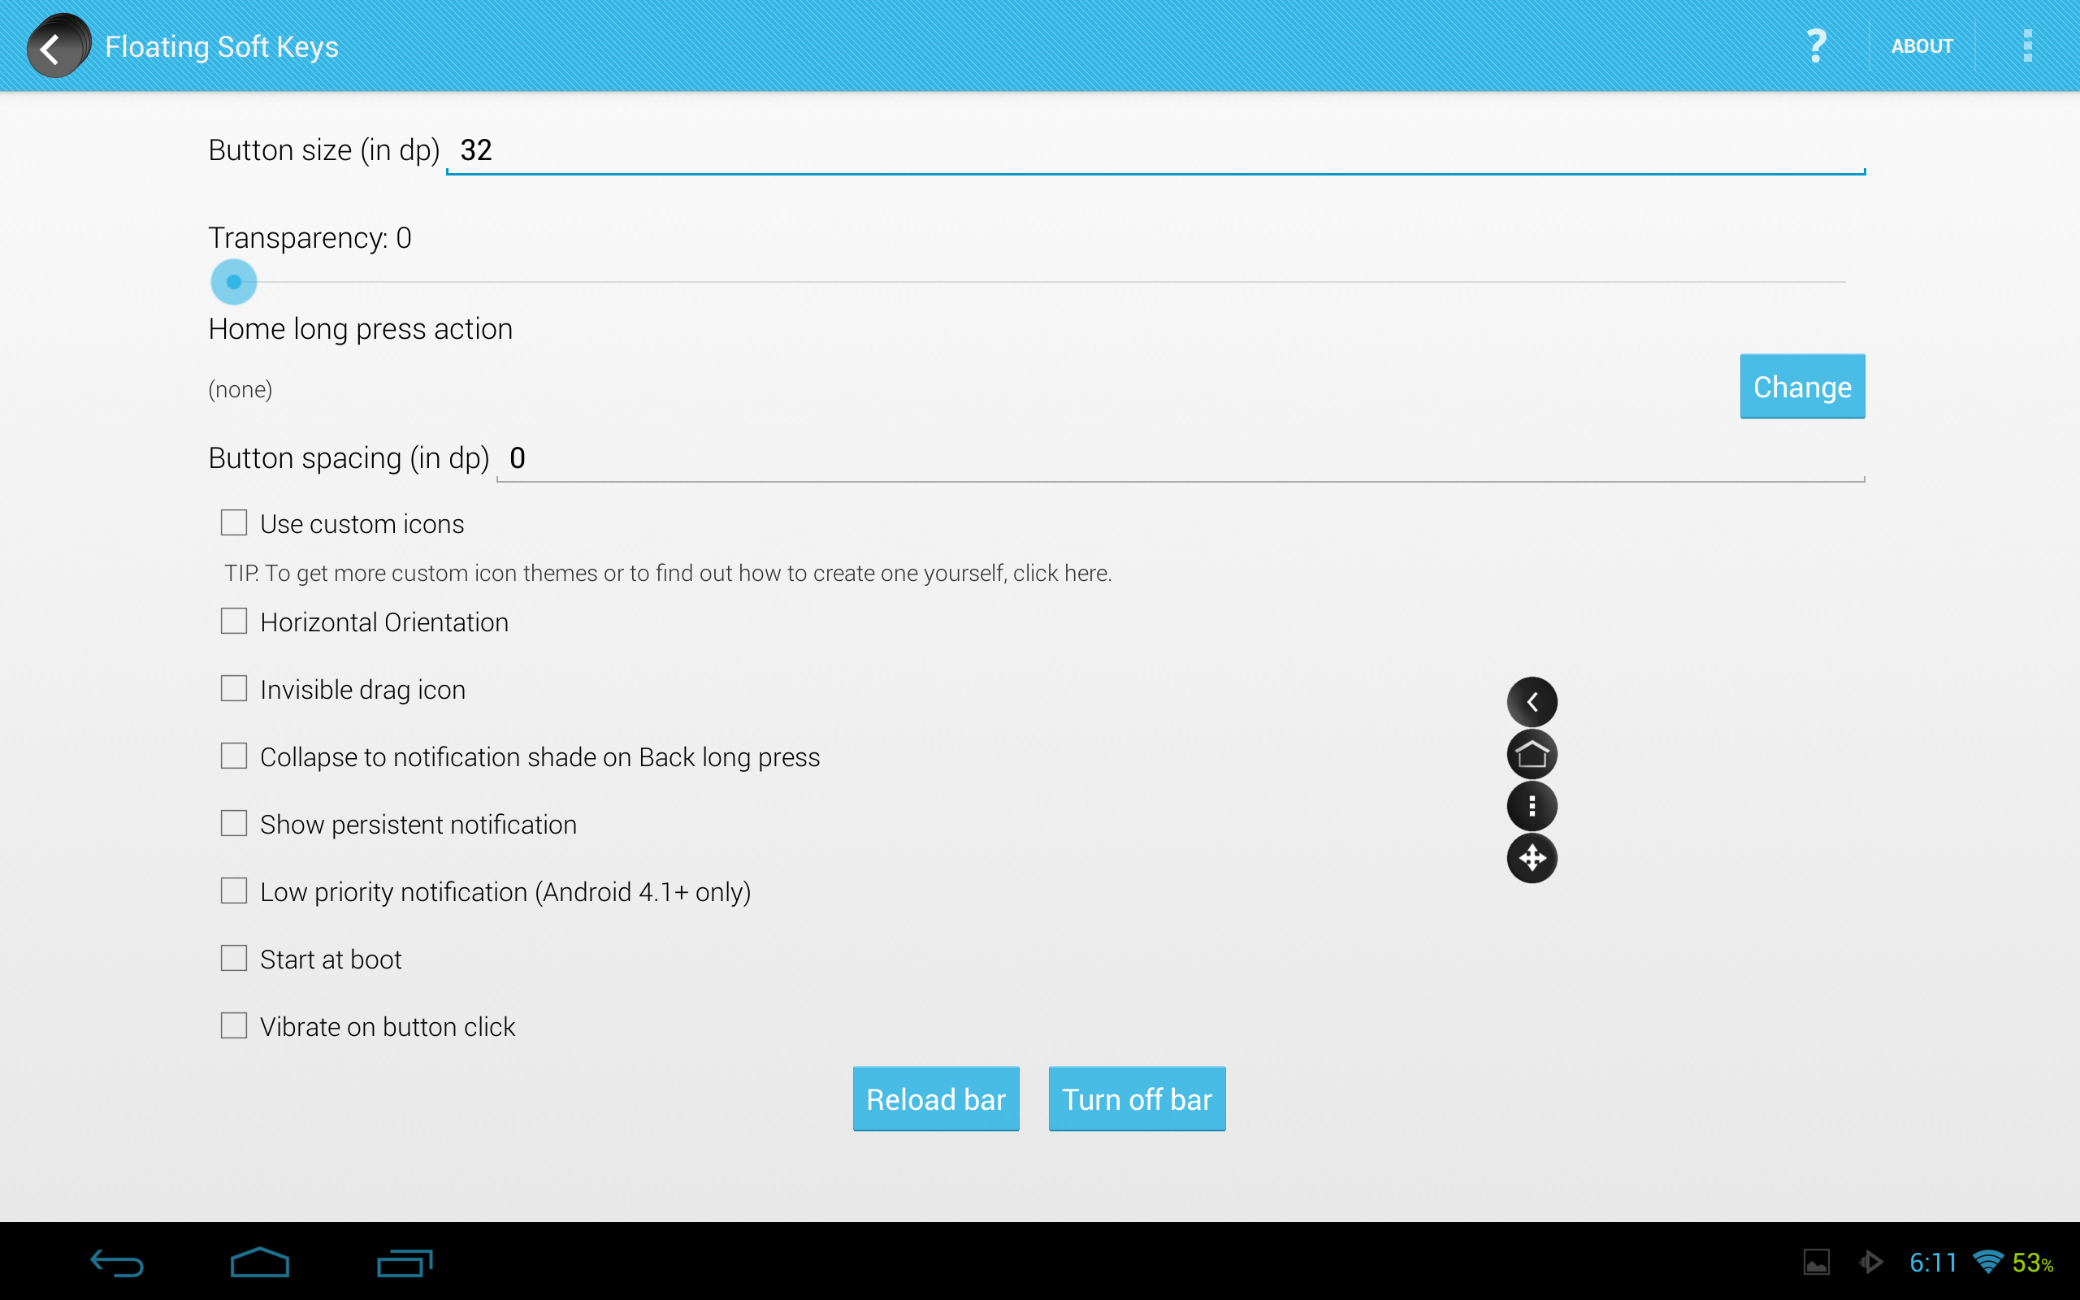The height and width of the screenshot is (1300, 2080).
Task: Enable Use custom icons checkbox
Action: tap(234, 522)
